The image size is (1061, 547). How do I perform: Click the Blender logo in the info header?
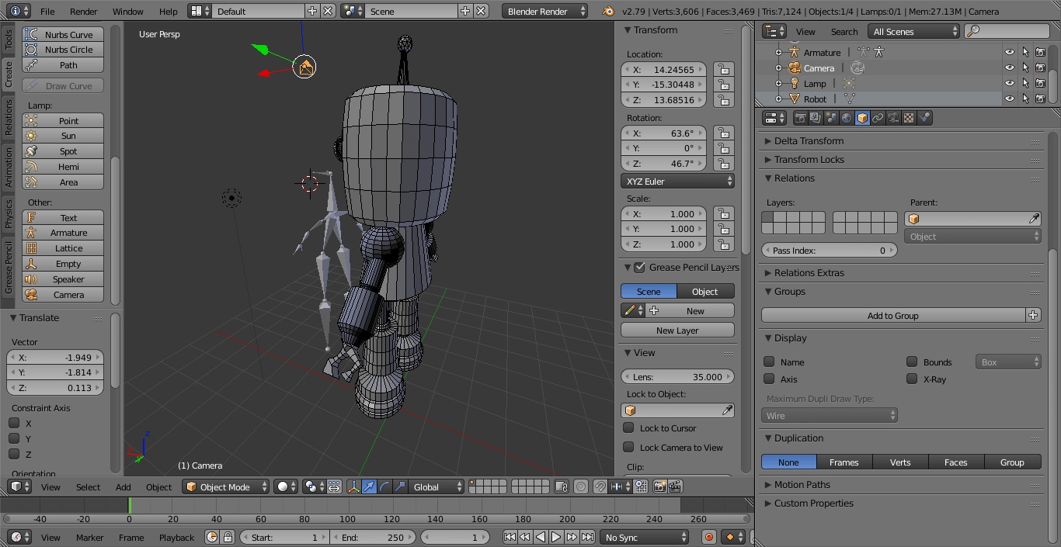(x=608, y=12)
